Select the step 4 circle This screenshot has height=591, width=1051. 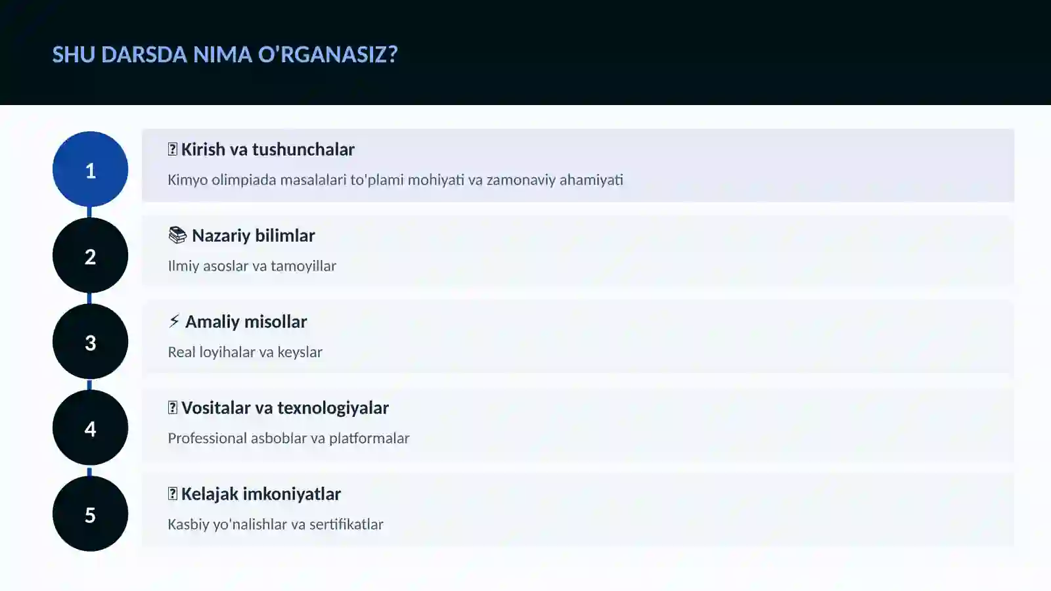pyautogui.click(x=90, y=427)
